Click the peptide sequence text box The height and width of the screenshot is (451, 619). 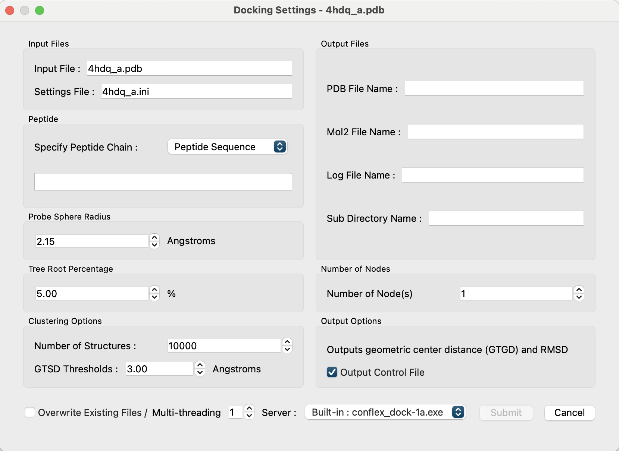click(x=163, y=182)
